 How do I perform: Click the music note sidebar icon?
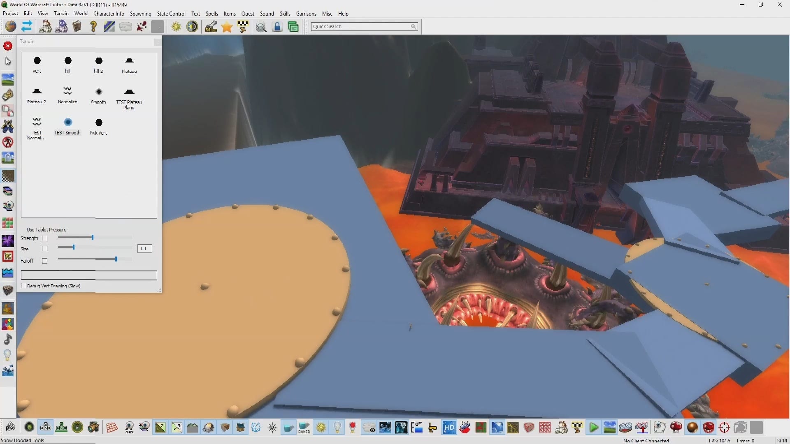click(x=7, y=339)
